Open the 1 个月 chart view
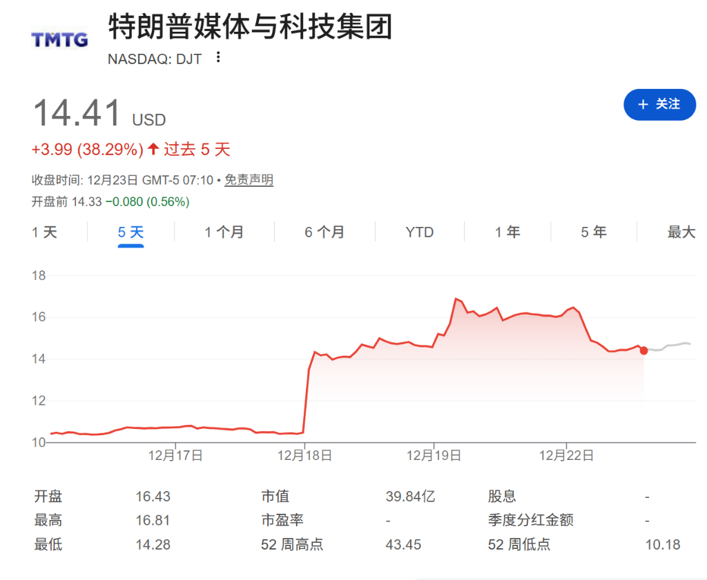Viewport: 707px width, 580px height. 224,232
